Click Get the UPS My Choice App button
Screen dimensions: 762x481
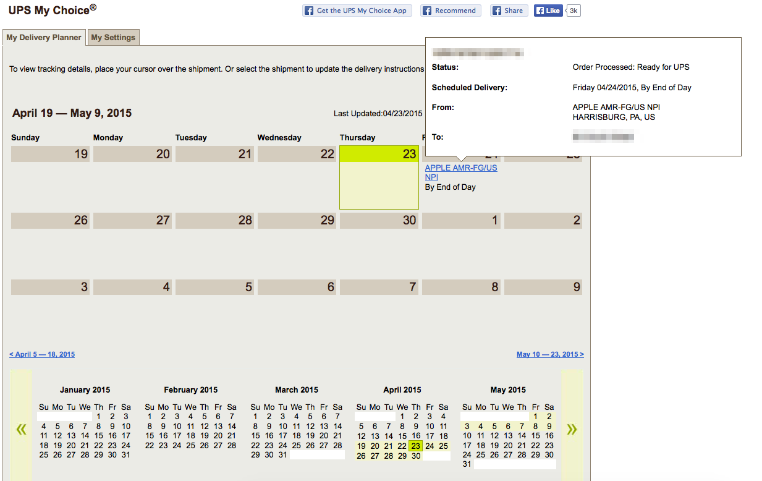pyautogui.click(x=356, y=11)
